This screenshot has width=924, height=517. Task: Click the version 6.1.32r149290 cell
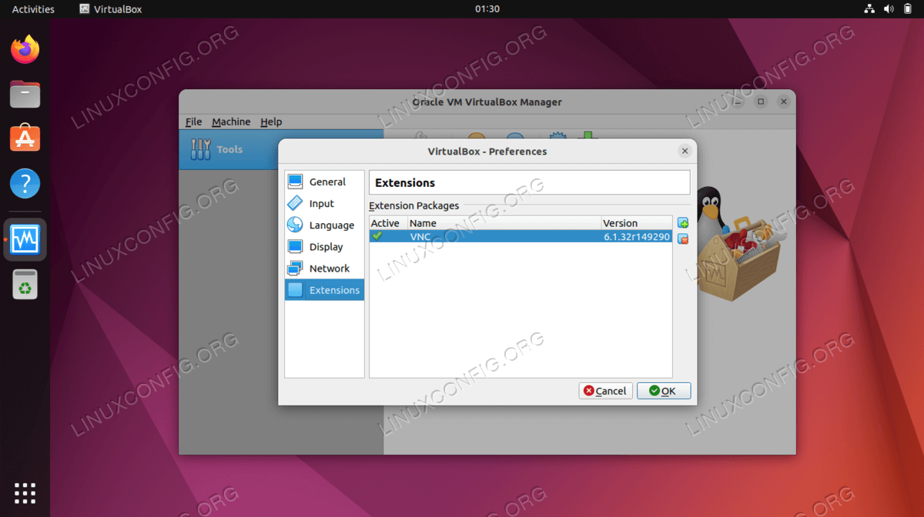click(637, 237)
